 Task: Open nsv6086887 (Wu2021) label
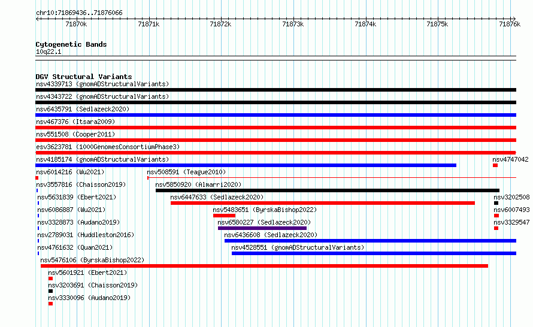[x=71, y=210]
